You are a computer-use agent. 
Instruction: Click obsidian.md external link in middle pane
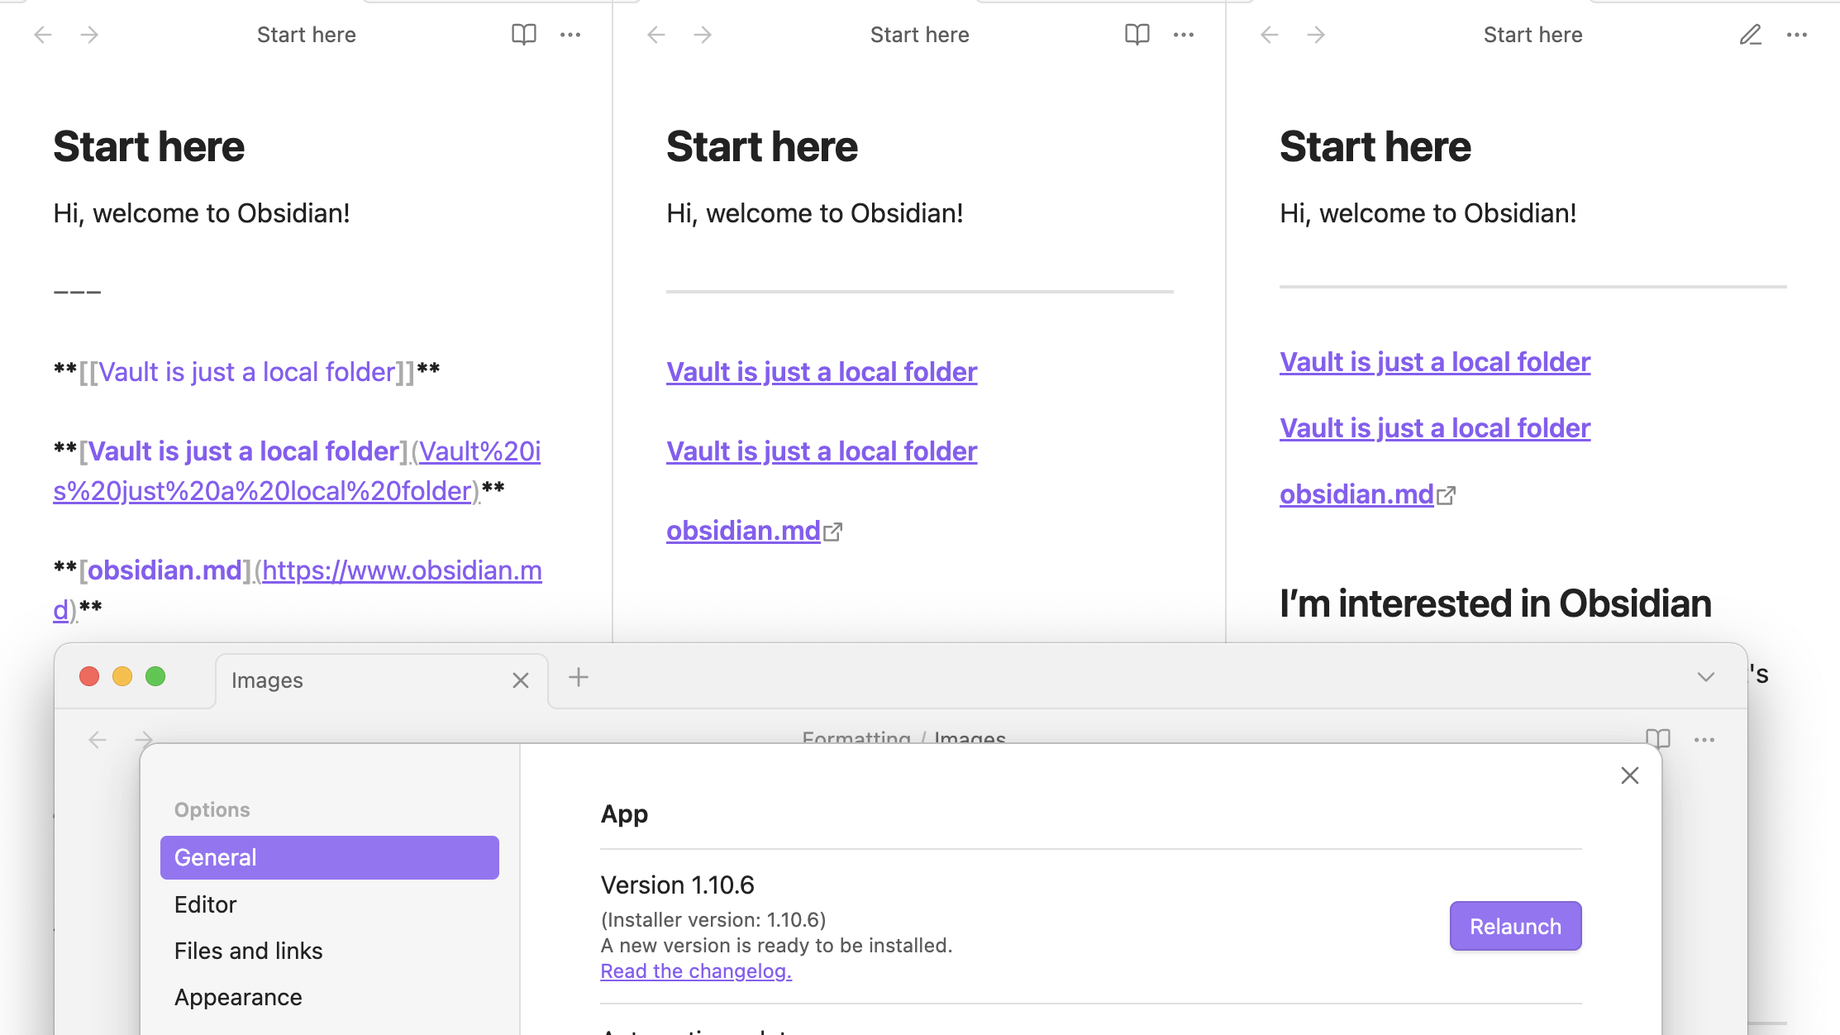[x=743, y=531]
